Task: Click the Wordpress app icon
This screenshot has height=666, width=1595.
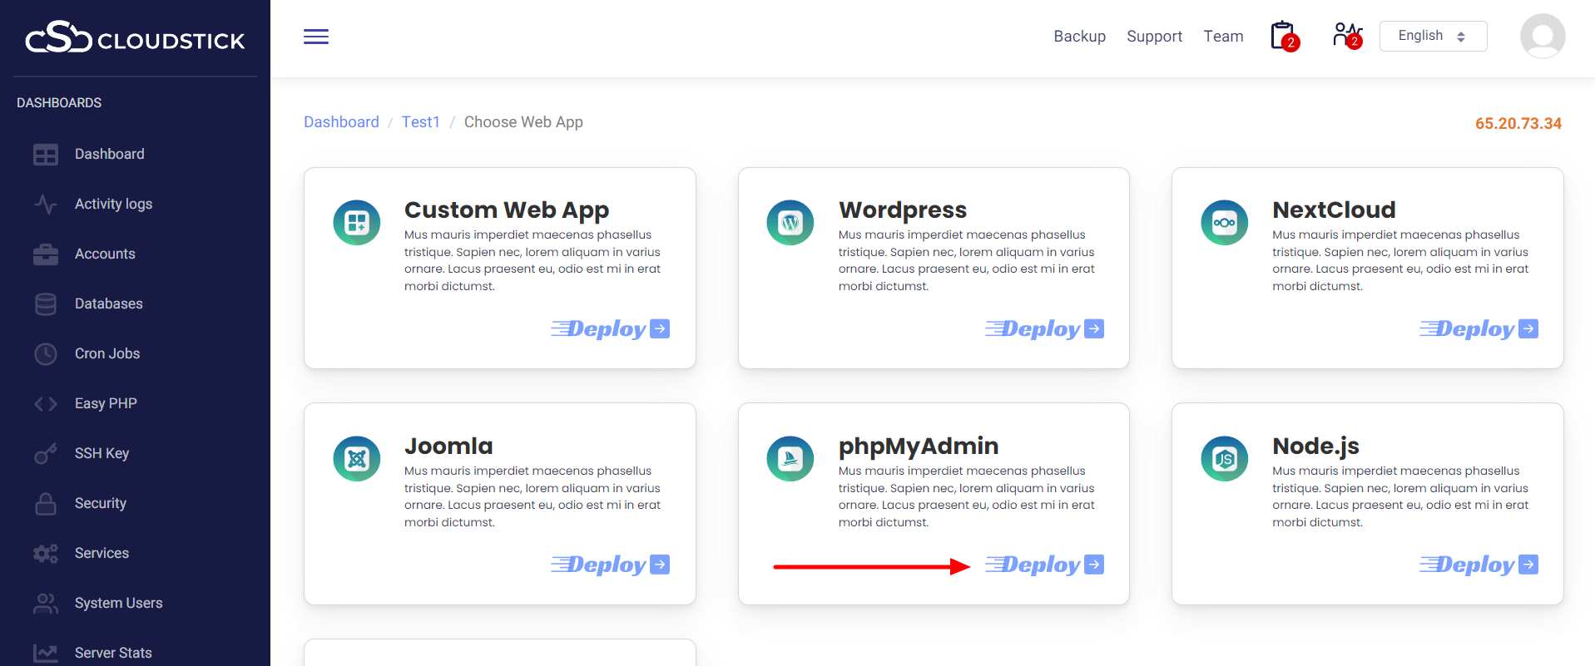Action: tap(790, 223)
